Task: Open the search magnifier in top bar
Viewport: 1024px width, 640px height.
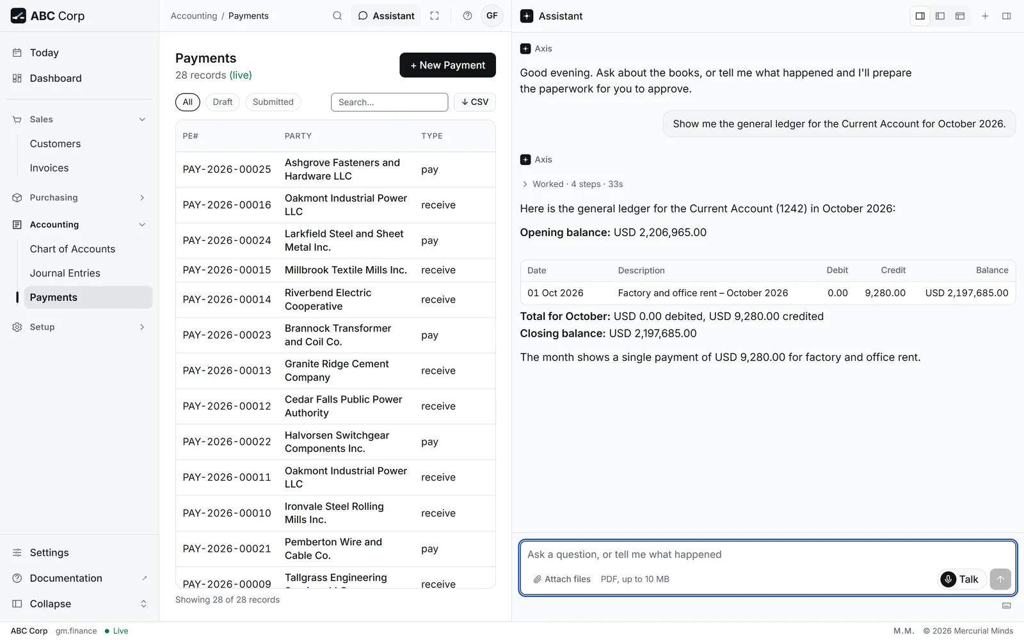Action: 337,16
